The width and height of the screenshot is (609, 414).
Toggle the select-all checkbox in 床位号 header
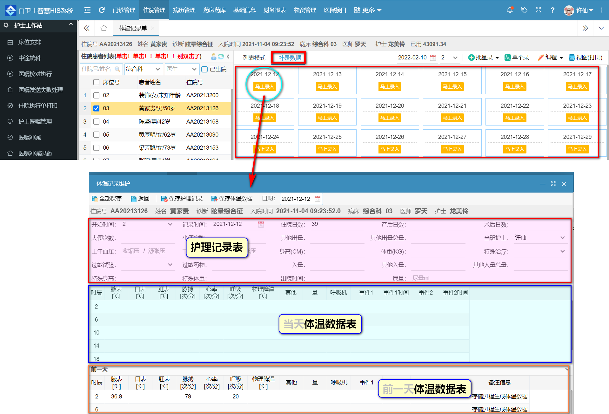[97, 82]
